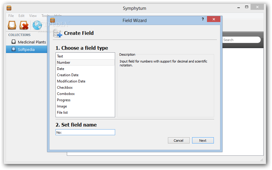The height and width of the screenshot is (170, 272).
Task: Click the Next button
Action: (x=203, y=141)
